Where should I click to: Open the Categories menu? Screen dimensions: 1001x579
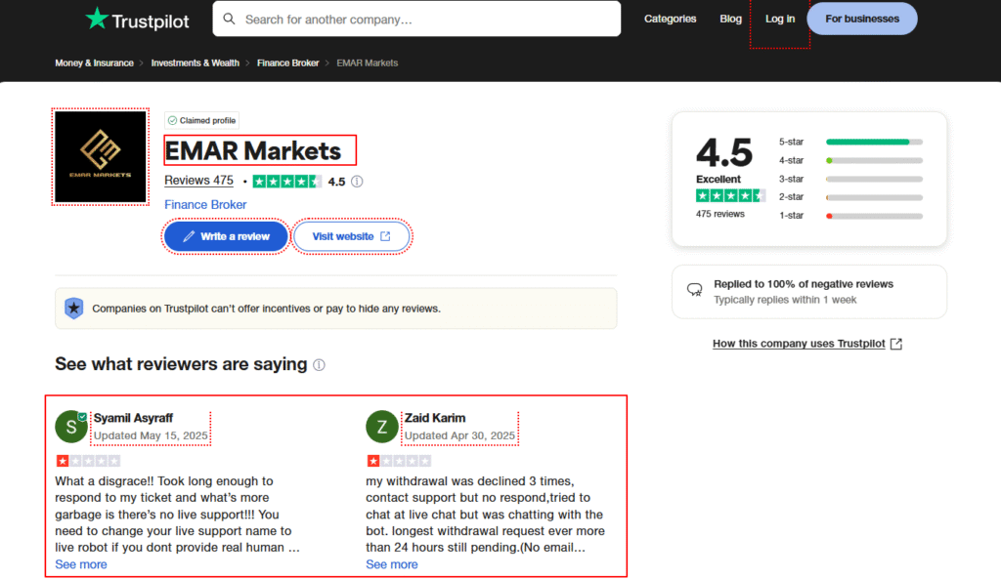pos(671,19)
